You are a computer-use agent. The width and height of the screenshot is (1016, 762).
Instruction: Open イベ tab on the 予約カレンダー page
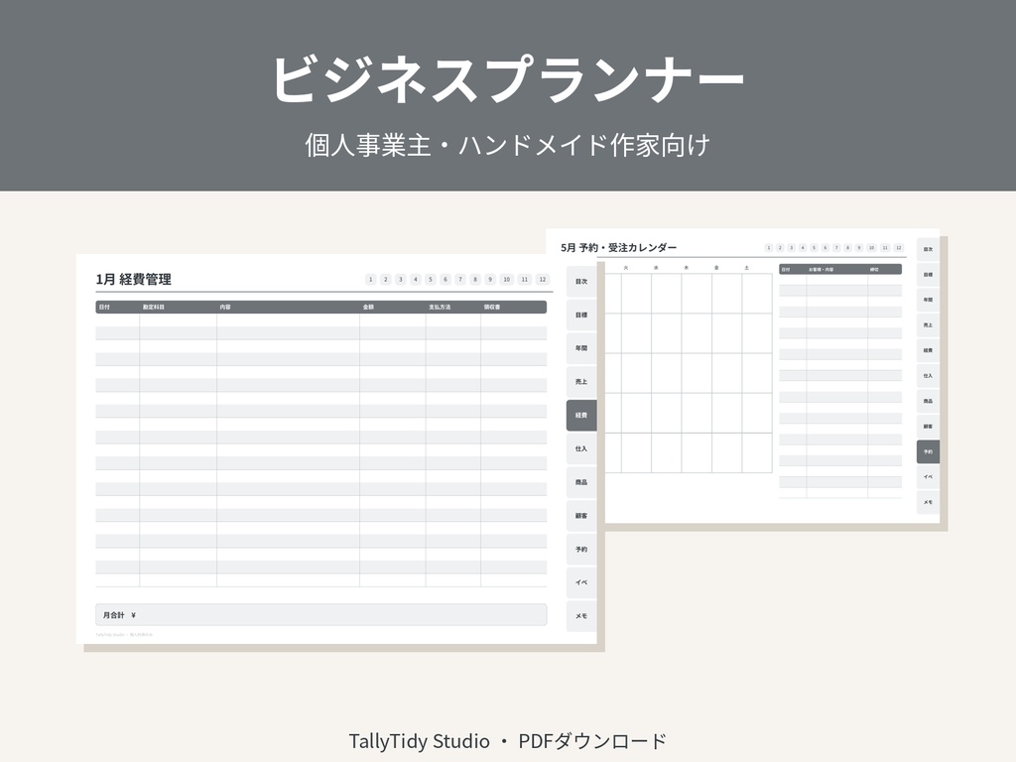pos(928,477)
